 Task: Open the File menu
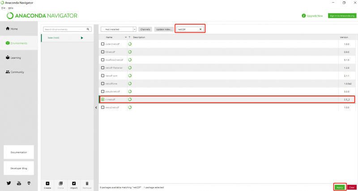pyautogui.click(x=3, y=8)
